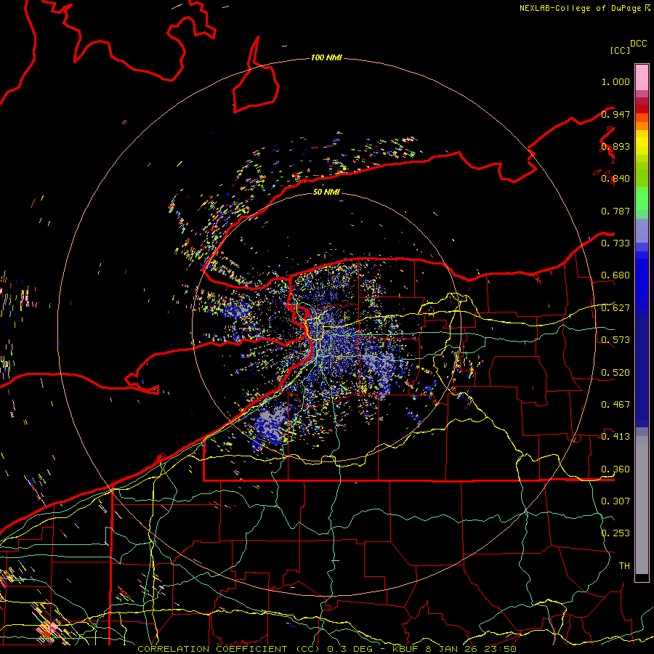The width and height of the screenshot is (654, 654).
Task: Pick the lavender segment of the color bar
Action: click(642, 230)
